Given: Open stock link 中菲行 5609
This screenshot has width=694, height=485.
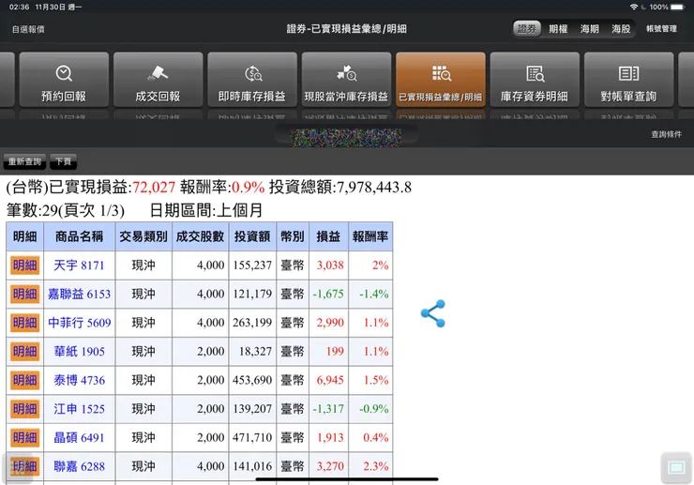Looking at the screenshot, I should [x=79, y=323].
